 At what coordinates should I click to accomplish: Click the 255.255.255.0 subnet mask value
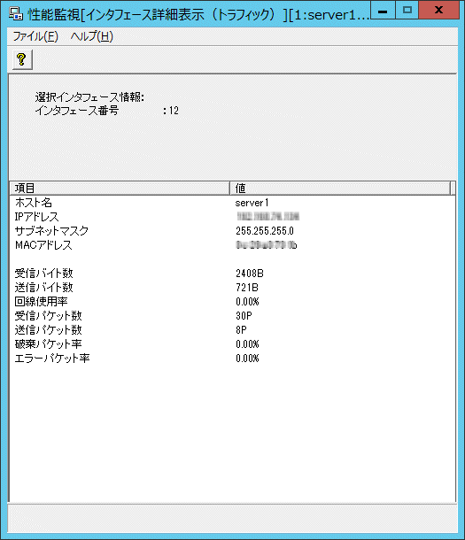[x=265, y=231]
